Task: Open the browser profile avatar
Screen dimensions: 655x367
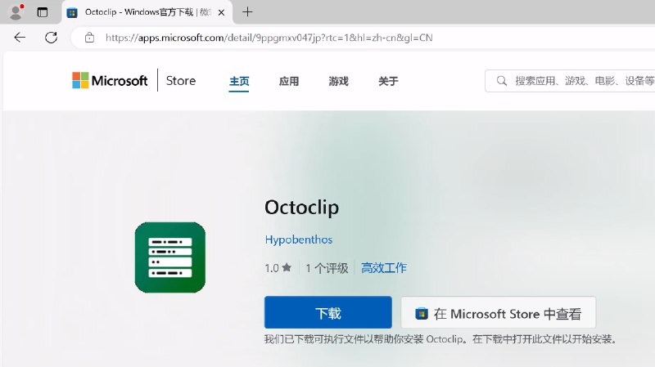Action: pyautogui.click(x=16, y=12)
